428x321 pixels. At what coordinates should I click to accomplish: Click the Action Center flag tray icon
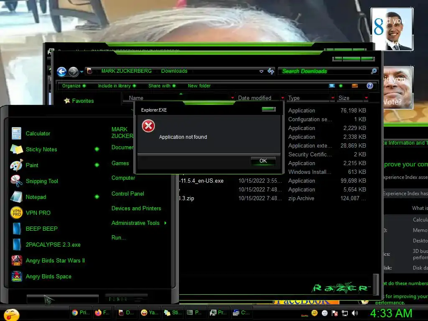[x=335, y=313]
